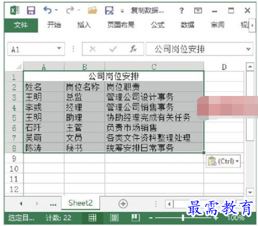This screenshot has height=226, width=258.
Task: Click cell containing 姓名
Action: (43, 87)
